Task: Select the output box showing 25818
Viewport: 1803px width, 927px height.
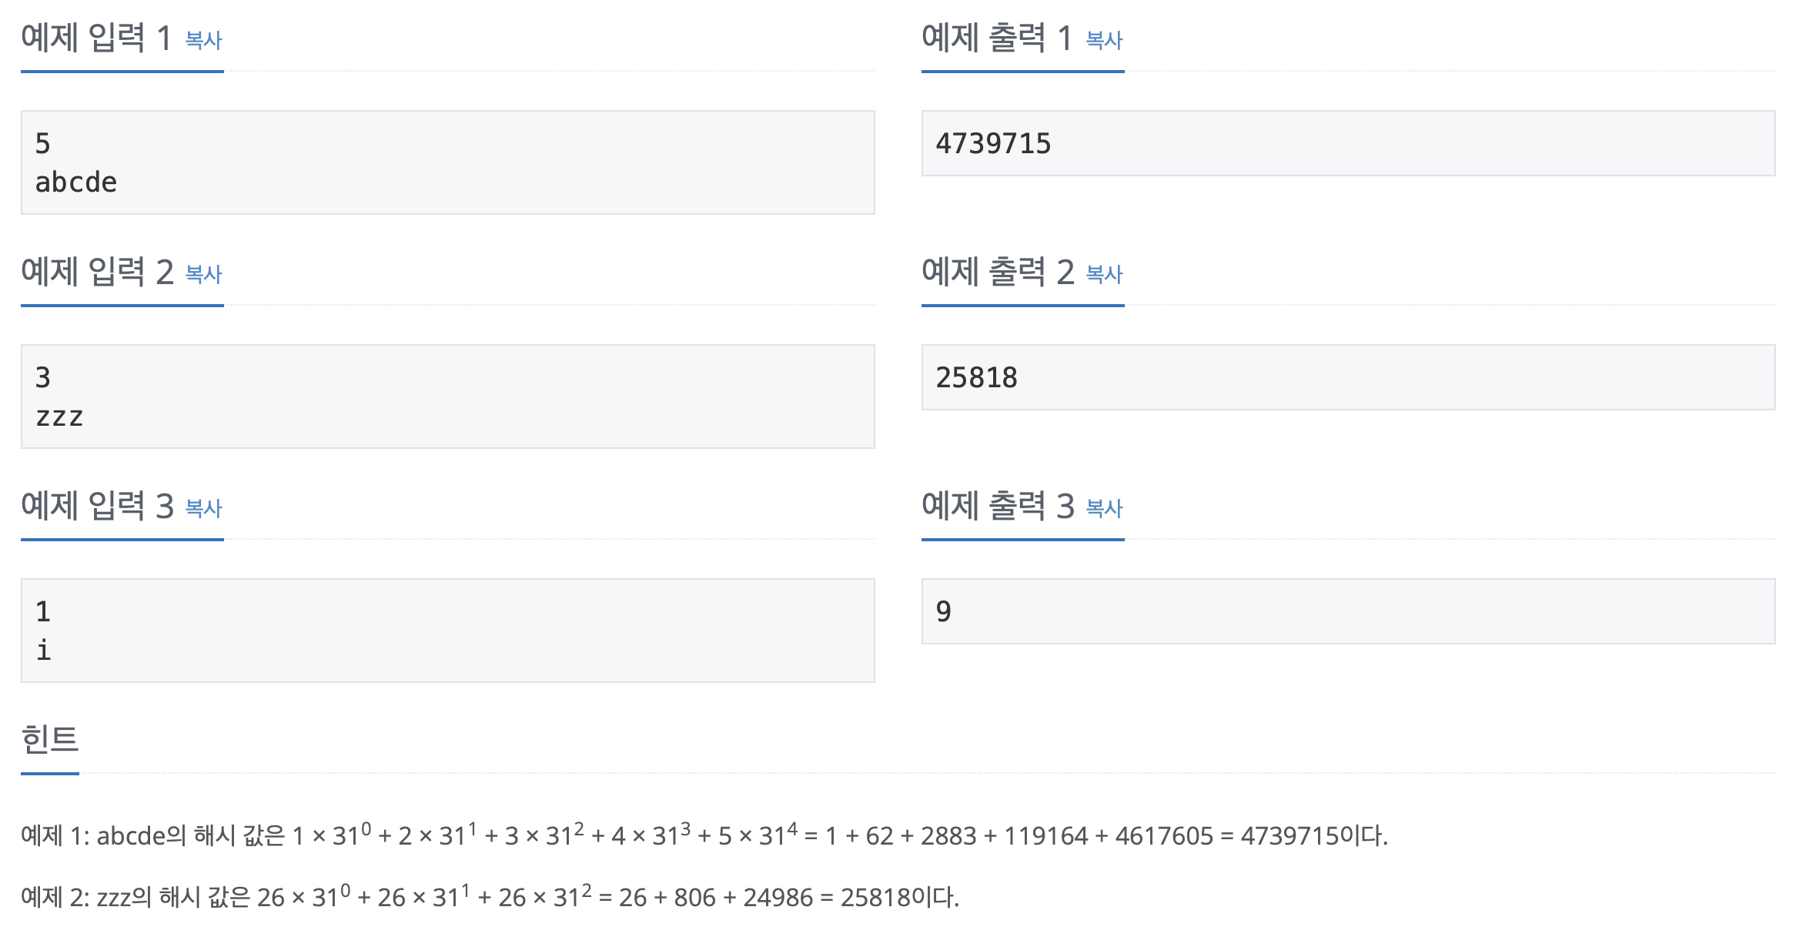Action: coord(1355,377)
